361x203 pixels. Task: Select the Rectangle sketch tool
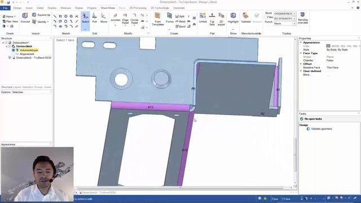pos(60,16)
